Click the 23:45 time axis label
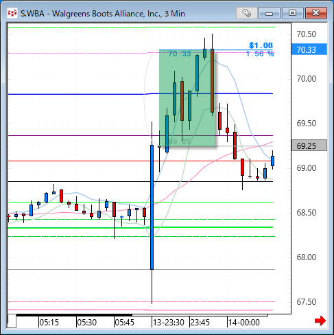Screen dimensions: 334x335 tap(200, 323)
